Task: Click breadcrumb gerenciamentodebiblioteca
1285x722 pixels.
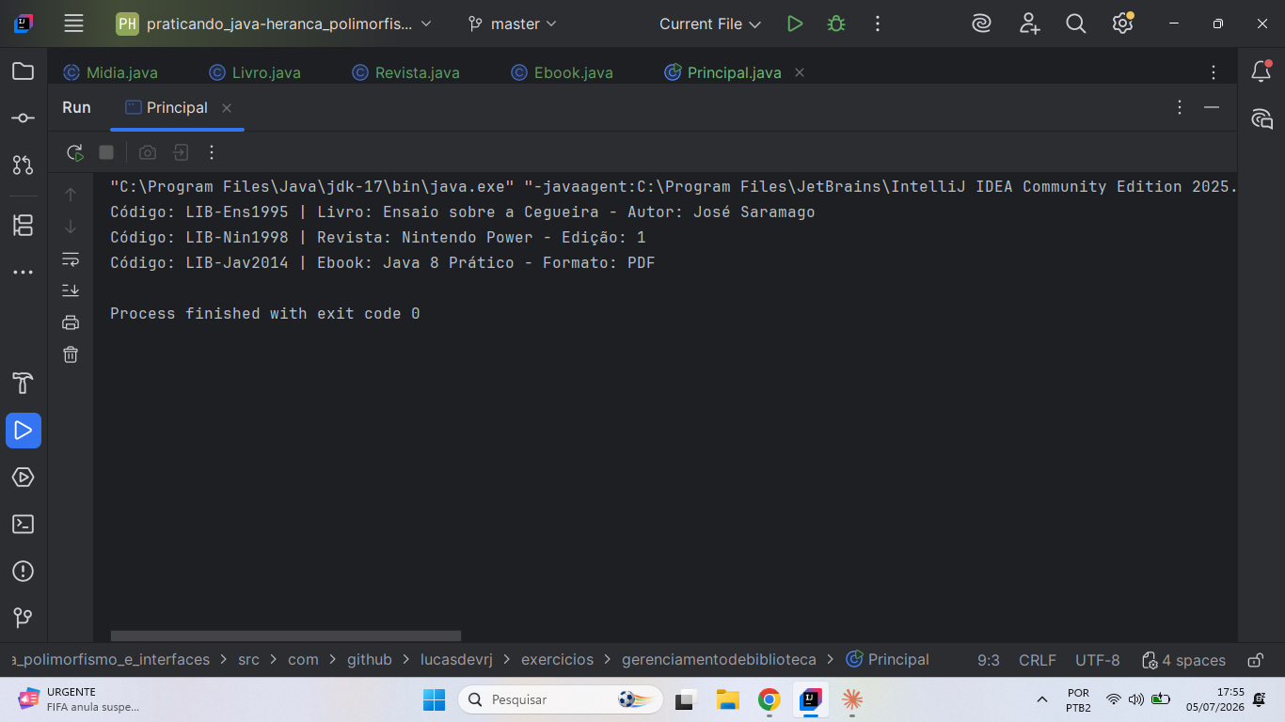Action: pos(719,660)
